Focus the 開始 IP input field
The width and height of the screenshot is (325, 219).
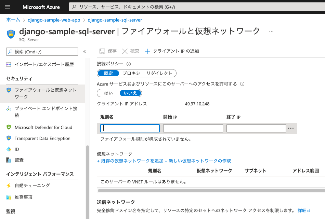pos(193,128)
